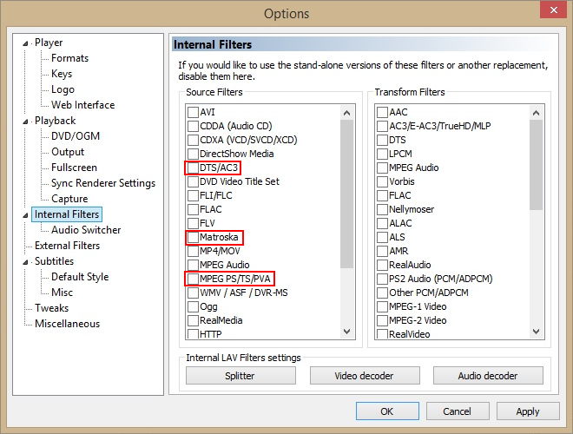Click the Video decoder button
Image resolution: width=573 pixels, height=434 pixels.
365,376
